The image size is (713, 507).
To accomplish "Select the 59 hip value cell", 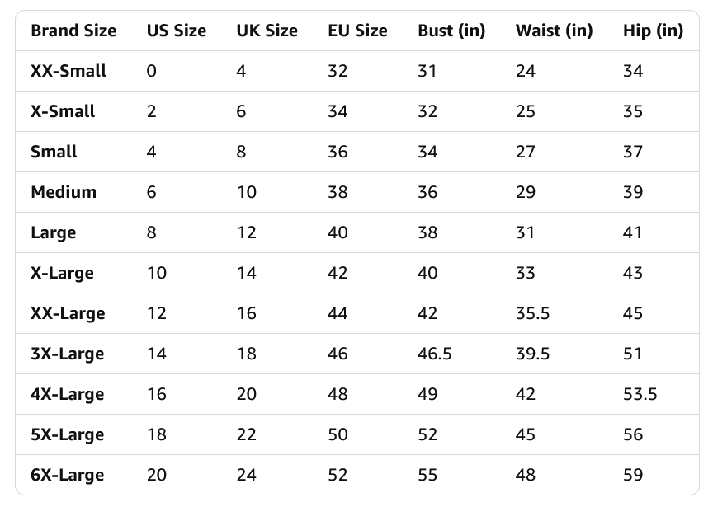I will point(633,475).
